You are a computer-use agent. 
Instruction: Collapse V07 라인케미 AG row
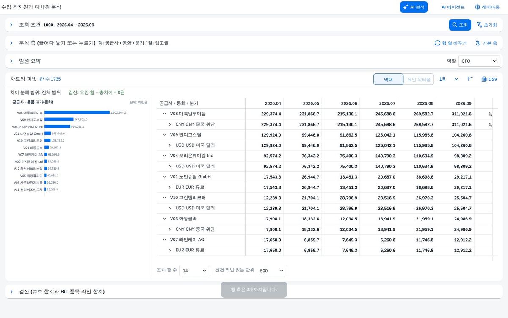point(165,240)
